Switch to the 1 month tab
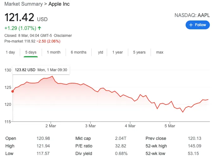 coord(54,52)
